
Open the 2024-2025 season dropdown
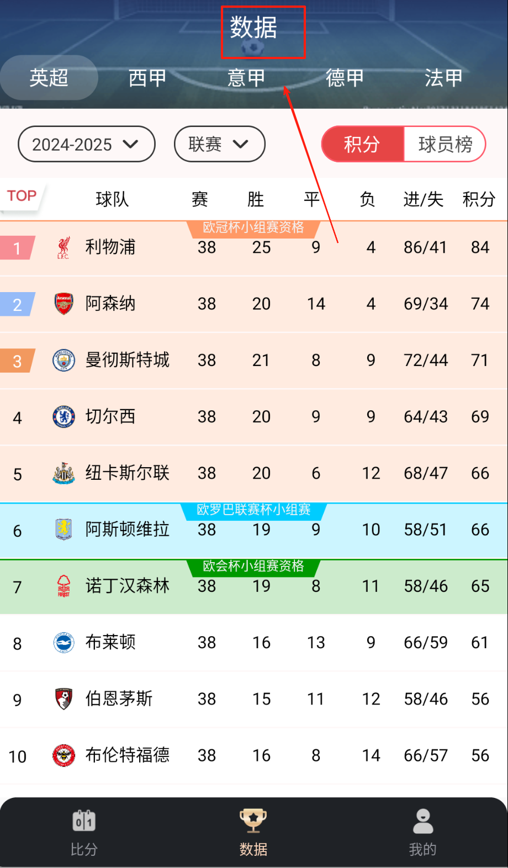point(87,145)
